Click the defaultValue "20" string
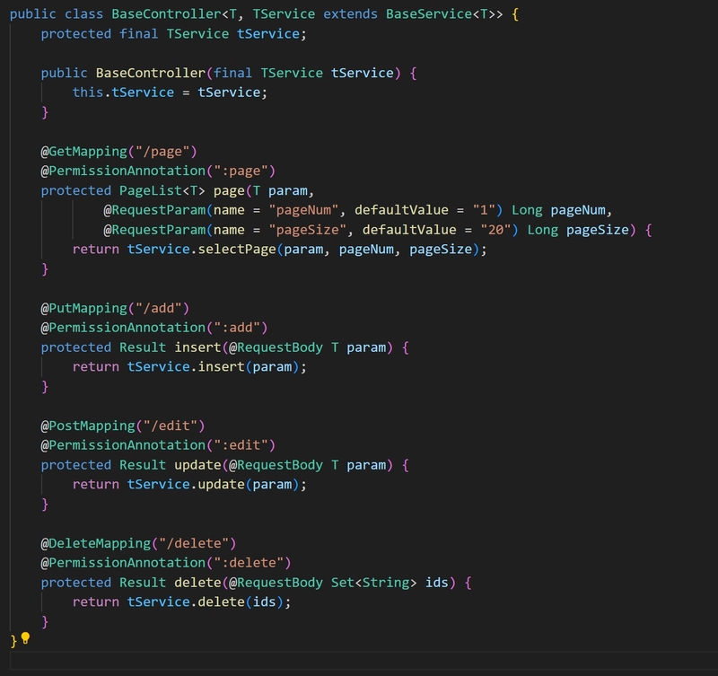 [495, 230]
